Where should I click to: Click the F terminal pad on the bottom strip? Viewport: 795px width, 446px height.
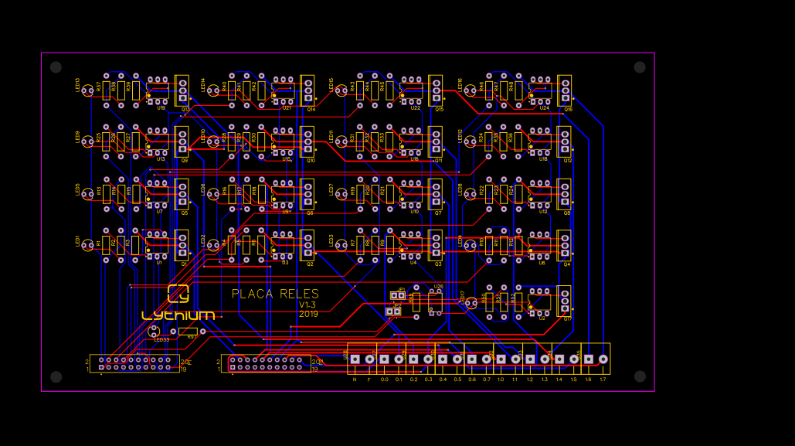pos(370,359)
